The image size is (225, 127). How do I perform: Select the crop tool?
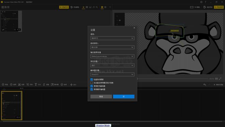(x=30, y=85)
